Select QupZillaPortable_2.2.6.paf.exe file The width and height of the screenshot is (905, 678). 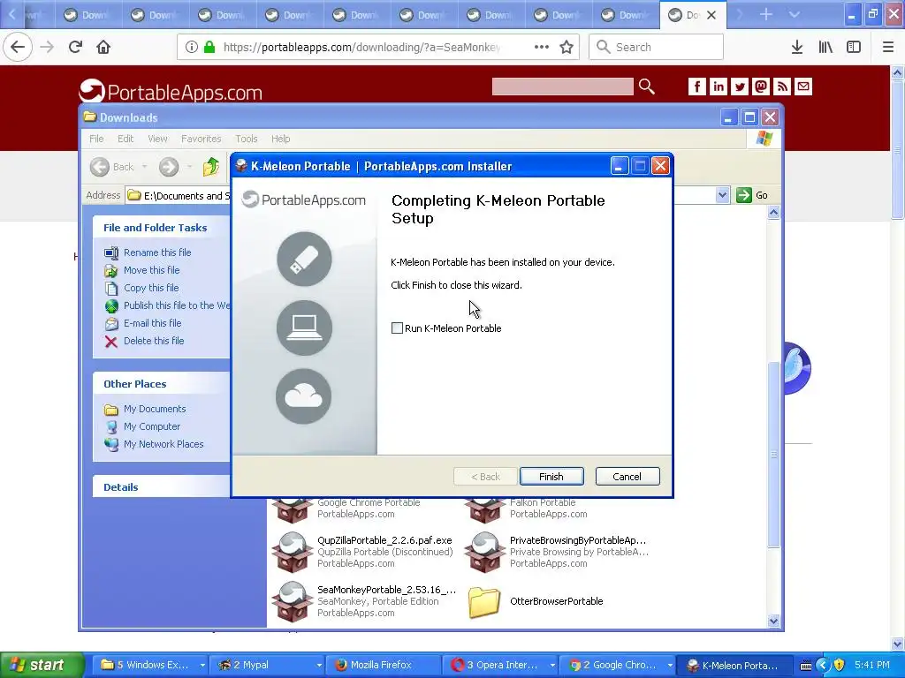[361, 552]
